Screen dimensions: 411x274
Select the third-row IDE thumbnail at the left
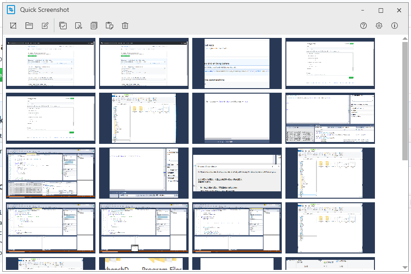(x=51, y=173)
